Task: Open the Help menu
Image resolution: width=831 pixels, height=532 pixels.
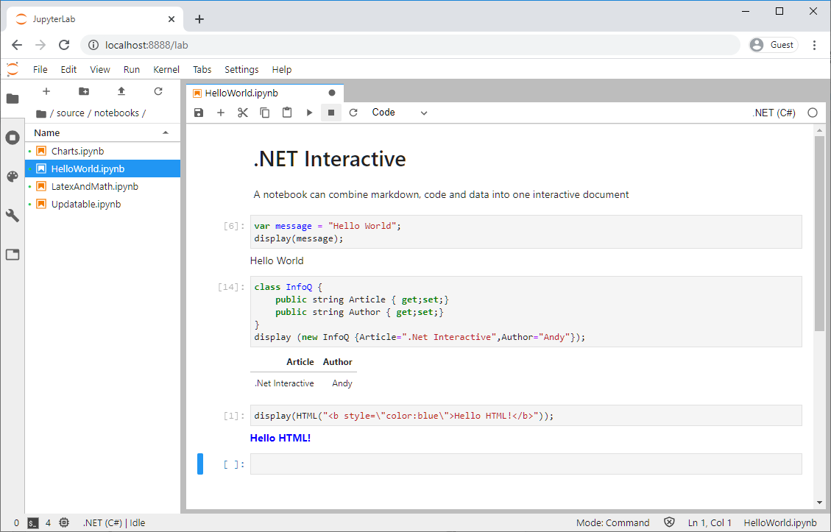Action: pyautogui.click(x=281, y=69)
